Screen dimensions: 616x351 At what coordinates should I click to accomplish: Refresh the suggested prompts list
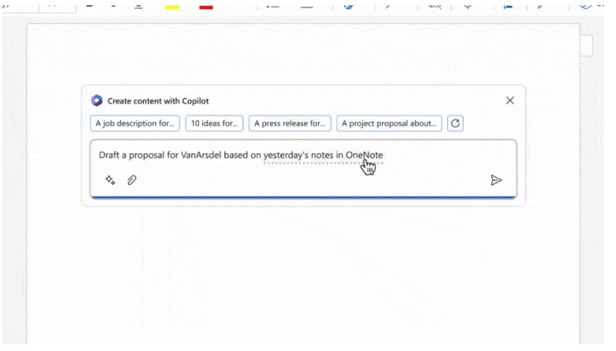click(x=455, y=123)
